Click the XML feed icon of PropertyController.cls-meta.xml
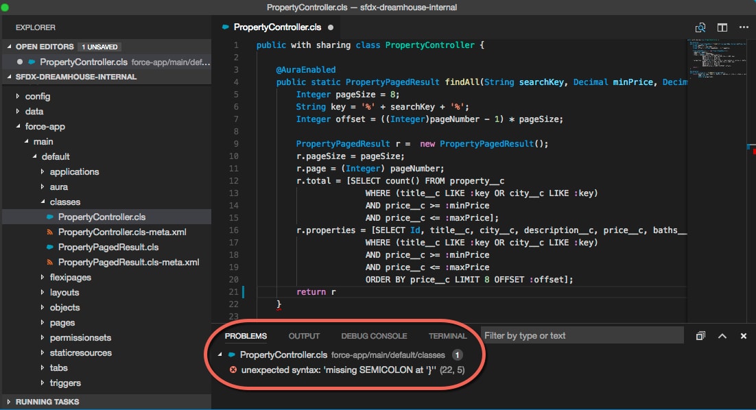The width and height of the screenshot is (756, 410). tap(49, 232)
